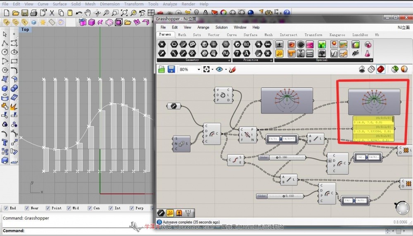Toggle the Mid osnap checkbox
Viewport: 413px width, 236px height.
69,208
